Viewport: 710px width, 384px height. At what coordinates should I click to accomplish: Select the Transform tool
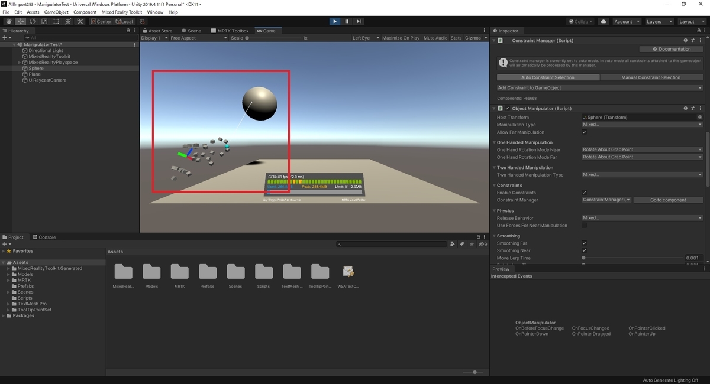[68, 22]
